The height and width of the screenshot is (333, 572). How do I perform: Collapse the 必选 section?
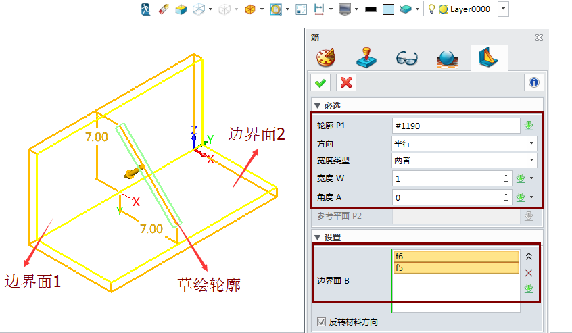coord(316,105)
